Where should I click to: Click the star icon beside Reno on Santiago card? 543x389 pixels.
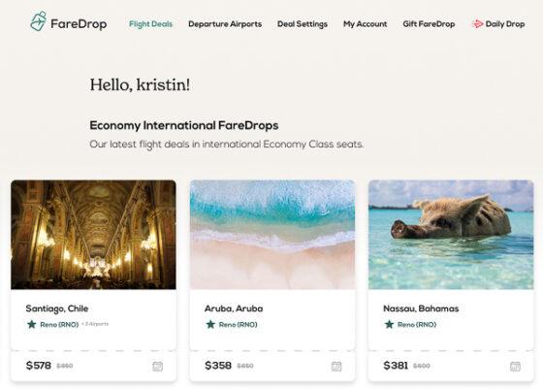(31, 324)
